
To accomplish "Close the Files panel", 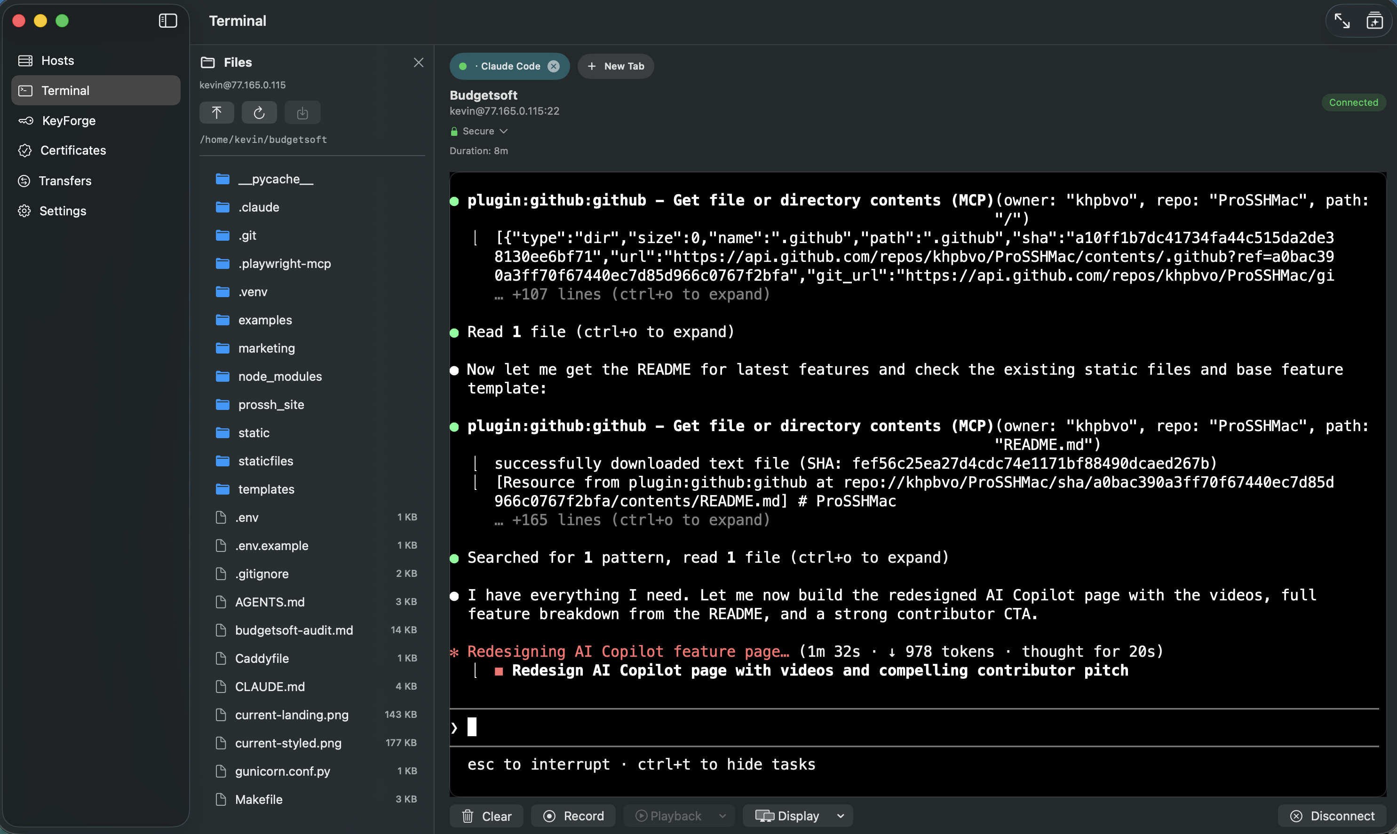I will pyautogui.click(x=418, y=63).
